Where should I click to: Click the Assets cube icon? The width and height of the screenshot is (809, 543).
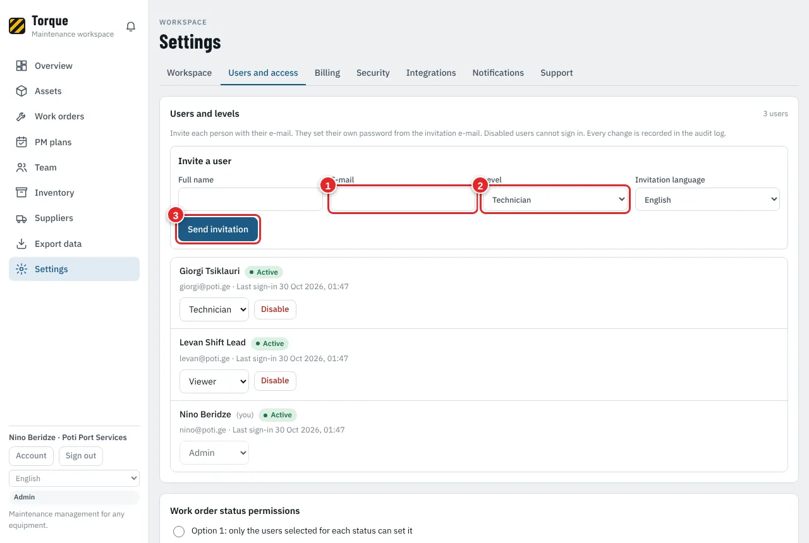coord(21,91)
